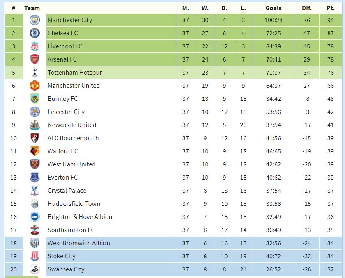
Task: Click the Manchester City club crest
Action: click(x=34, y=20)
